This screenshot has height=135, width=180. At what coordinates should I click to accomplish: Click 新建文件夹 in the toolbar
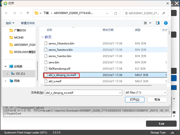click(x=28, y=23)
